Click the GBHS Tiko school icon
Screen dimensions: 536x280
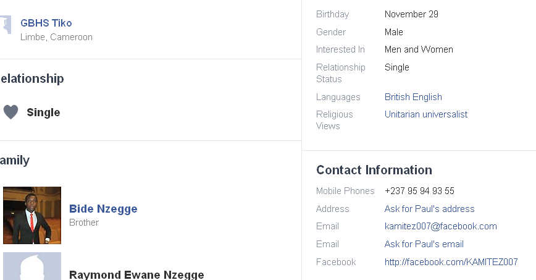pos(5,26)
